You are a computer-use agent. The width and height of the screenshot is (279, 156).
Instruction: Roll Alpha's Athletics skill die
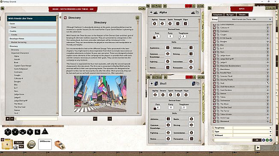[x=191, y=48]
